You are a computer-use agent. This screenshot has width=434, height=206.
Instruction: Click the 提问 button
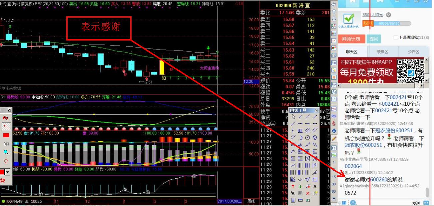click(374, 39)
